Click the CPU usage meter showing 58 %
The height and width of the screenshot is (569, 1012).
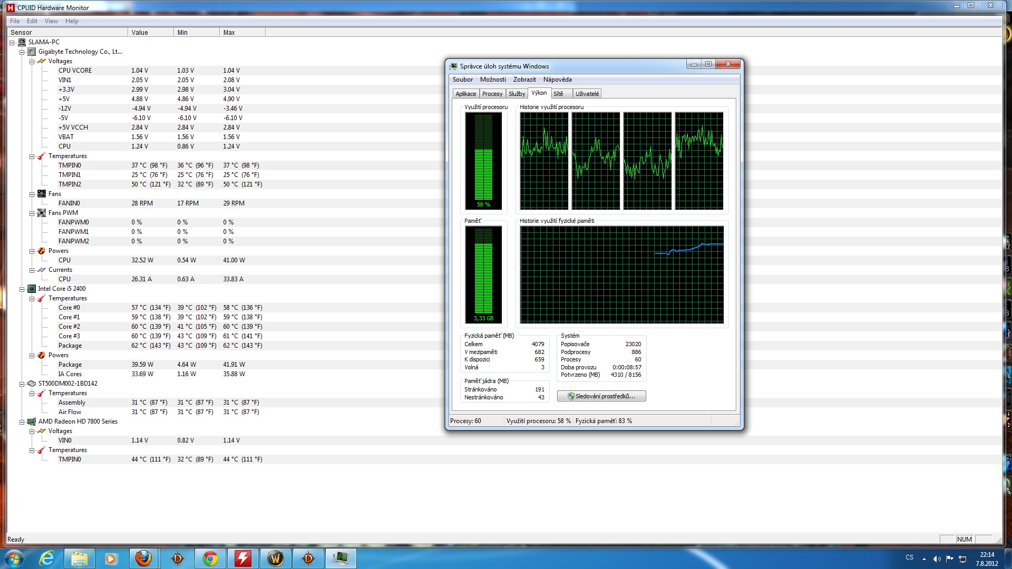click(x=483, y=161)
